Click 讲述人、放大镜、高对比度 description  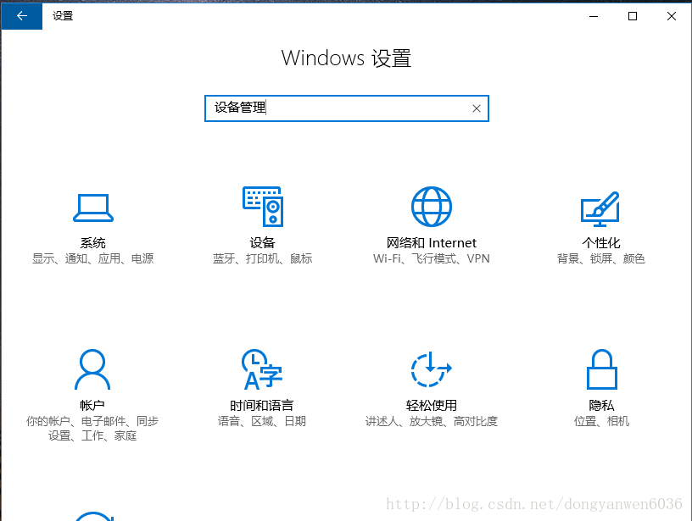coord(431,421)
